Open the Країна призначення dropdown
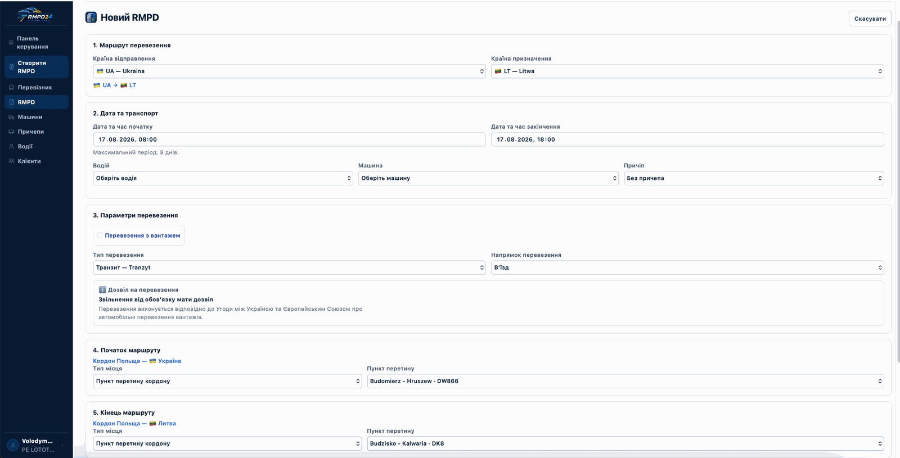Screen dimensions: 900x458 (x=687, y=71)
